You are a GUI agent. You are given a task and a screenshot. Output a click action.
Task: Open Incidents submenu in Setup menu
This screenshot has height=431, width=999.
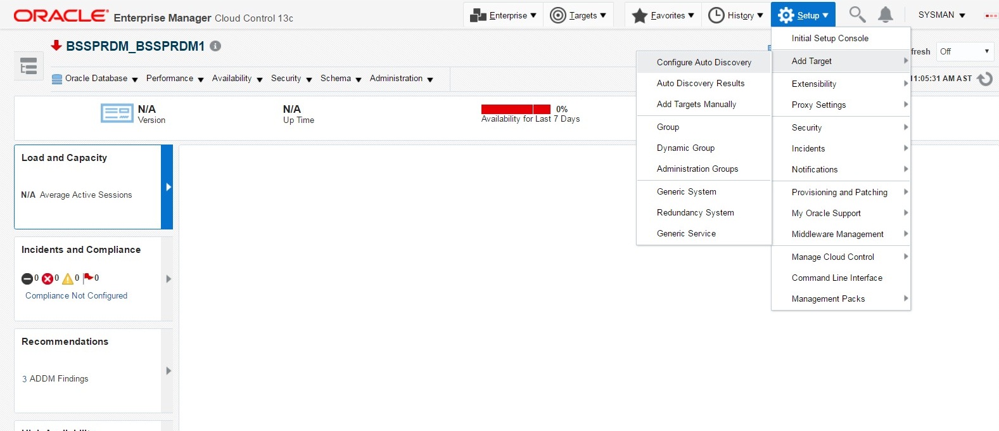pyautogui.click(x=841, y=148)
